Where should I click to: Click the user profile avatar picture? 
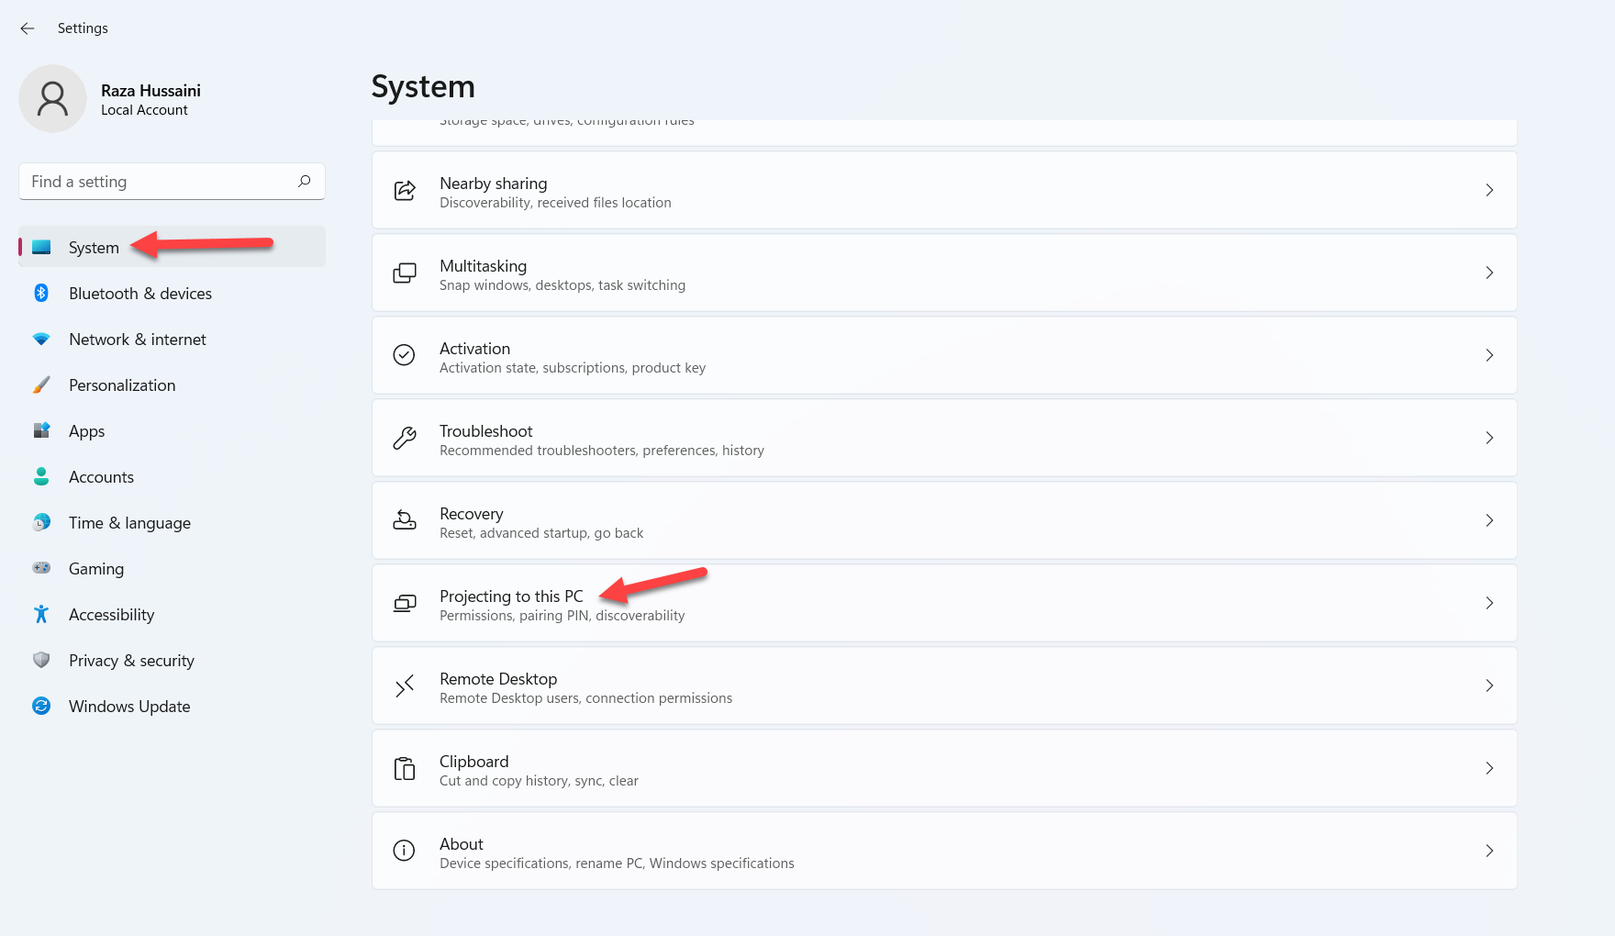[x=52, y=98]
